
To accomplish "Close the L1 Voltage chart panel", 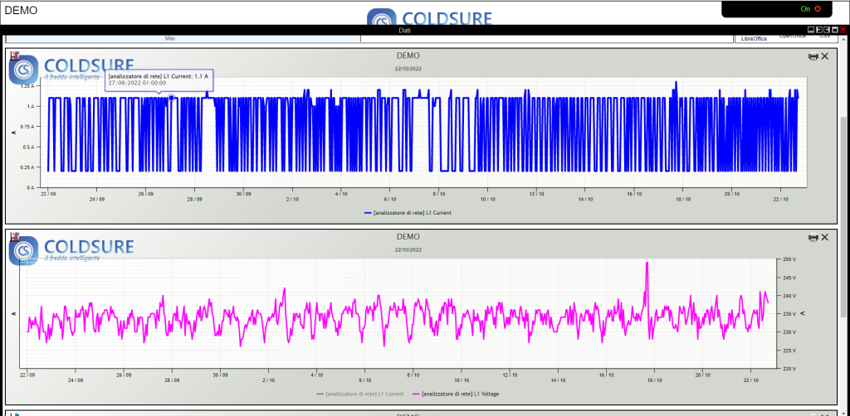I will 825,237.
